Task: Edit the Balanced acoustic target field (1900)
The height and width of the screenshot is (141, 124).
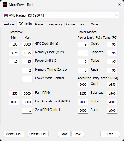Action: pos(112,93)
